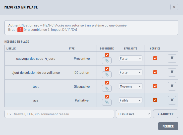The width and height of the screenshot is (183, 135).
Task: Click trash icon for surveillance solution row
Action: (172, 72)
